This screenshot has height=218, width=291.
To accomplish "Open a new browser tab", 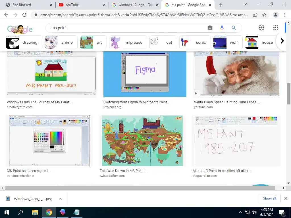I will pyautogui.click(x=221, y=5).
